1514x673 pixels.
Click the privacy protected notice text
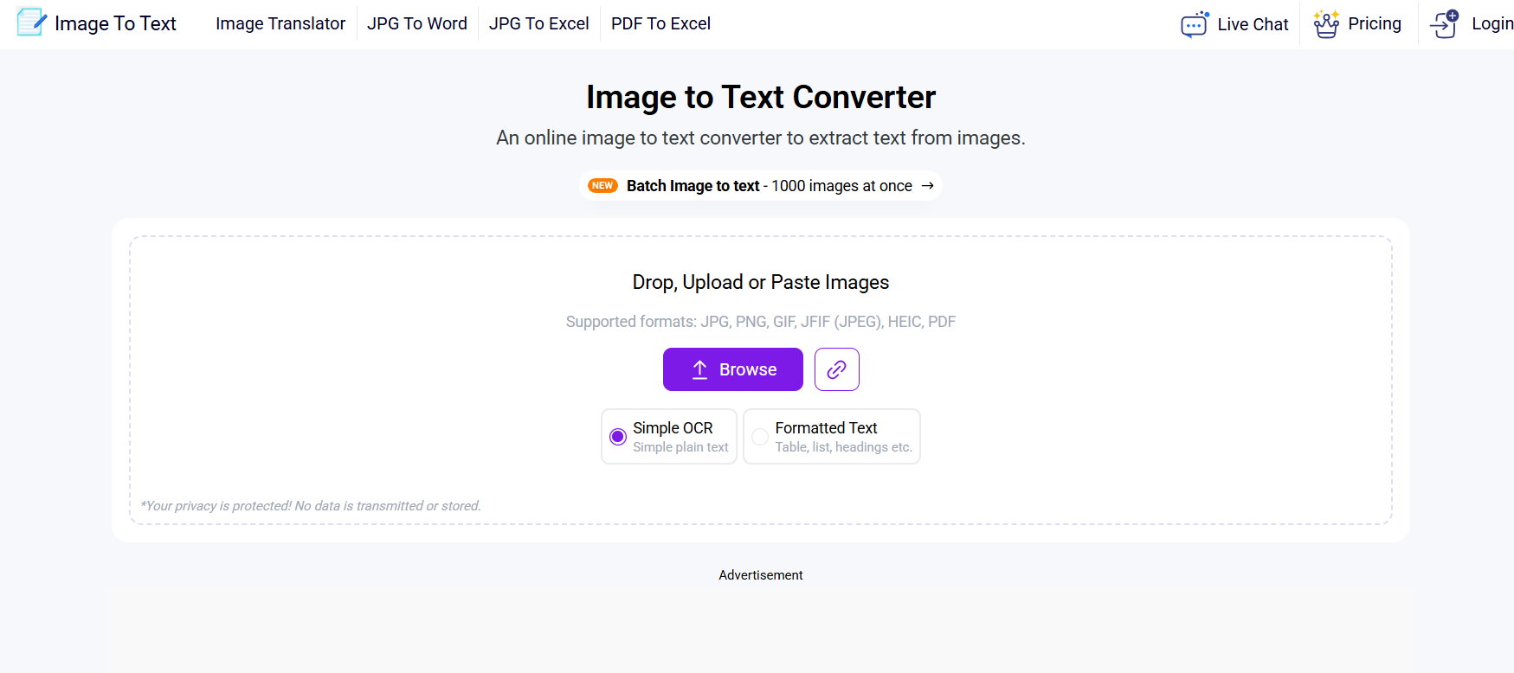[x=311, y=506]
